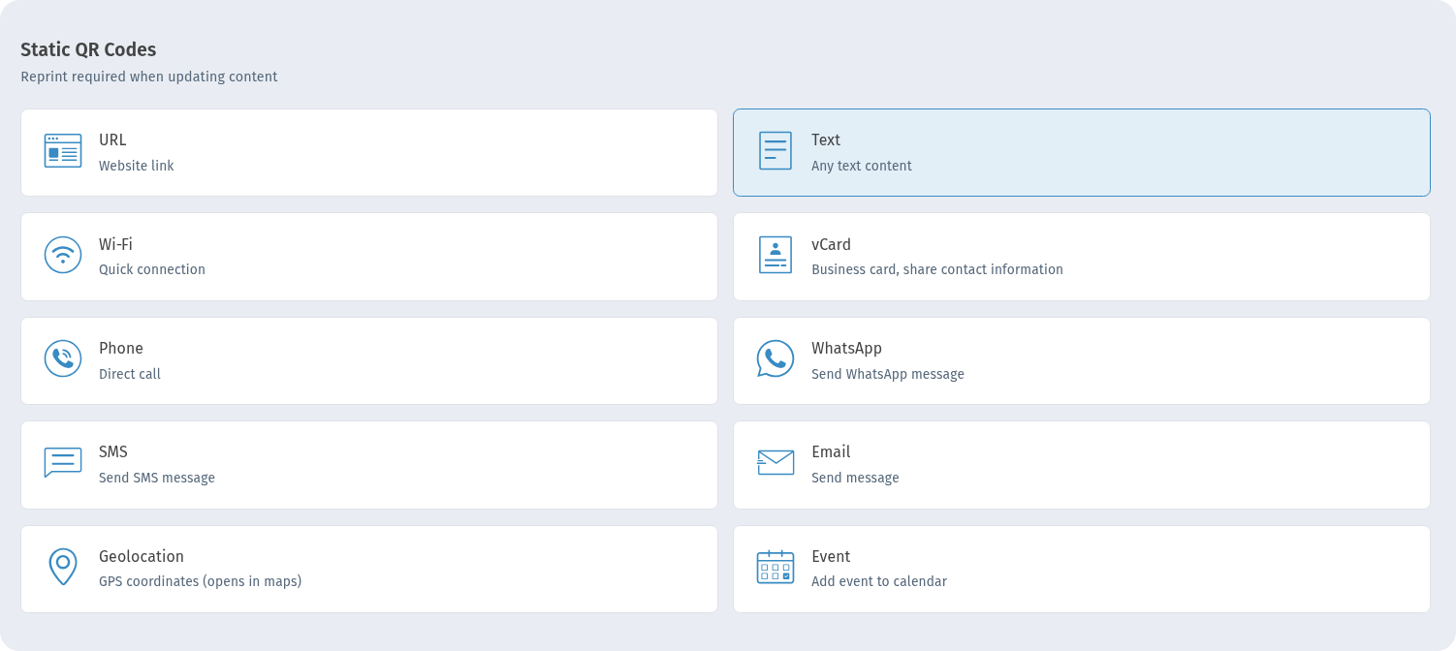Select the SMS title label

click(x=113, y=451)
